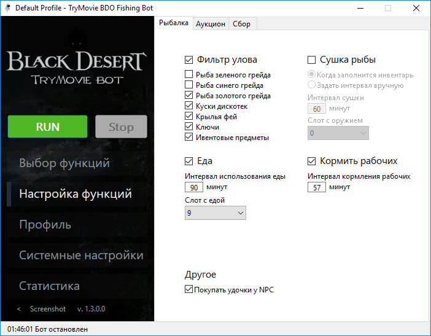This screenshot has width=431, height=336.
Task: Enable Рыба зеленого грейда checkbox
Action: [188, 74]
